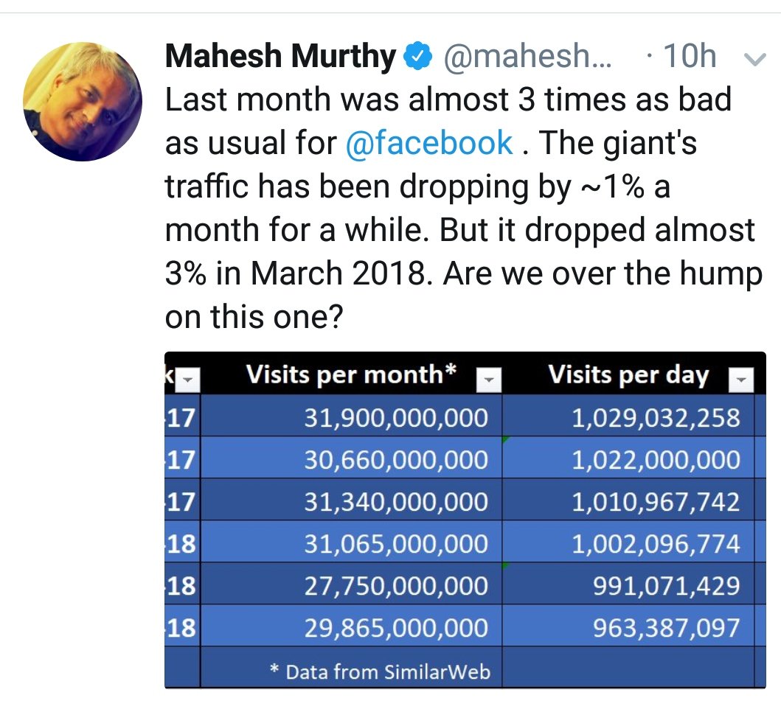This screenshot has width=781, height=712.
Task: Open the @facebook mention link
Action: 428,142
